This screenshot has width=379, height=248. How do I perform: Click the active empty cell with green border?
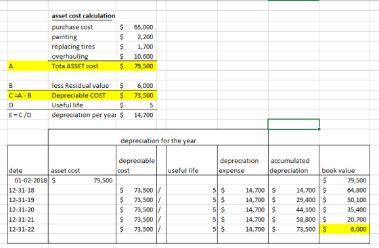[x=294, y=124]
